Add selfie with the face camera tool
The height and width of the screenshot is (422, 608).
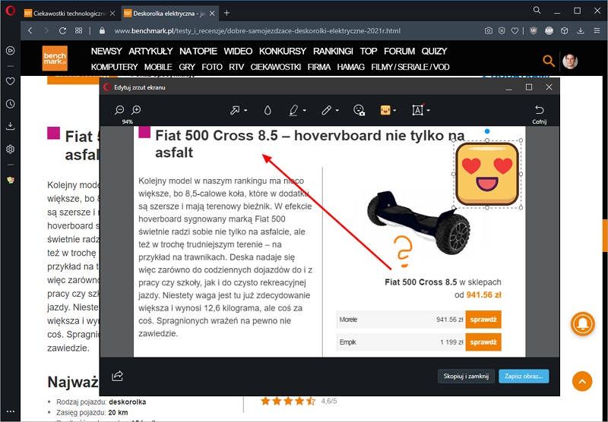[359, 110]
